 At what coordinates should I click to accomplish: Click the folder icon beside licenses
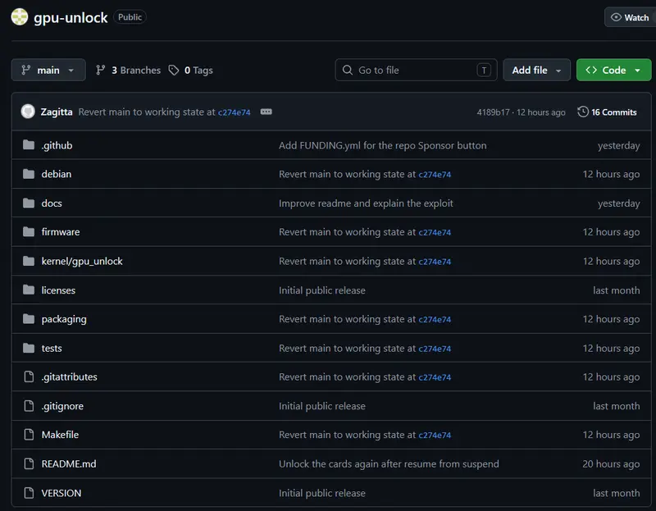click(x=29, y=290)
